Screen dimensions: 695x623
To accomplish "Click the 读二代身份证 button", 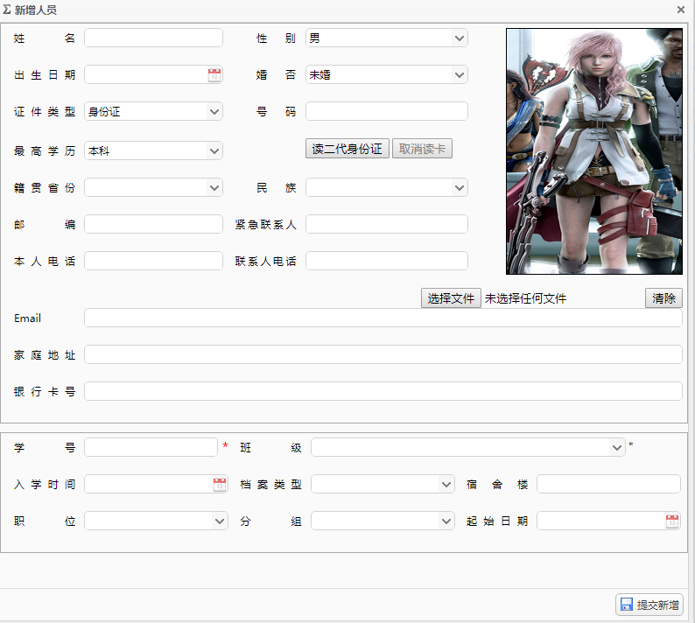I will [x=347, y=149].
